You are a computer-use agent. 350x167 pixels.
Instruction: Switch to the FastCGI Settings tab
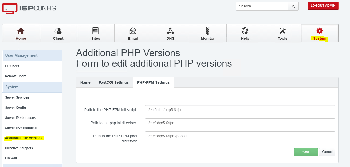click(x=114, y=82)
